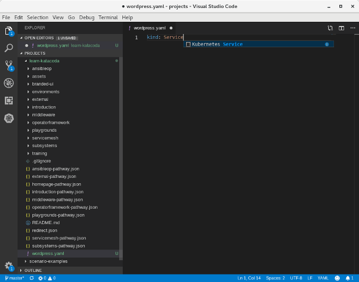Screen dimensions: 359x282
Task: Open the Debug view icon
Action: tap(9, 83)
